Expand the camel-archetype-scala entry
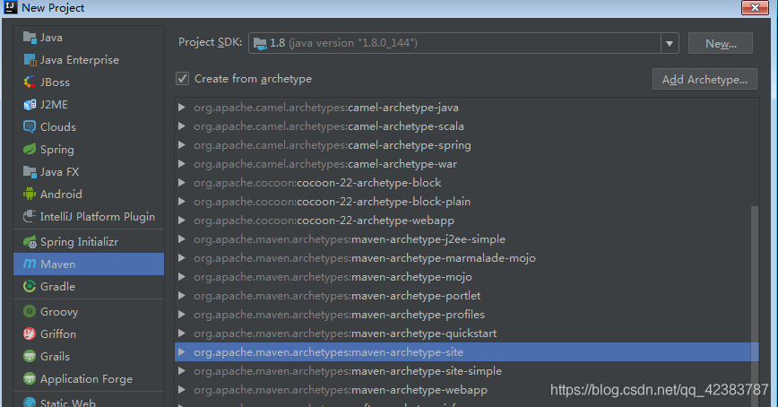Viewport: 778px width, 407px height. [x=182, y=126]
